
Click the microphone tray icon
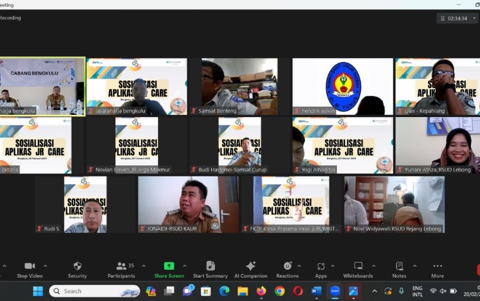point(401,291)
